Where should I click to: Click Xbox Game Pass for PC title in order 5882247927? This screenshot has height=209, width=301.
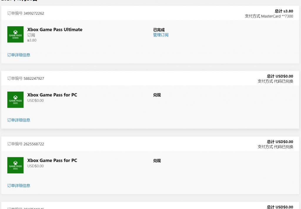tap(52, 95)
